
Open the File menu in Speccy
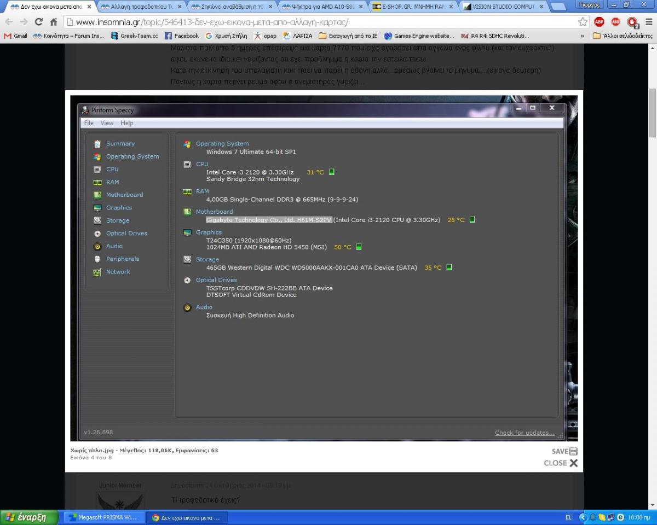pos(89,123)
